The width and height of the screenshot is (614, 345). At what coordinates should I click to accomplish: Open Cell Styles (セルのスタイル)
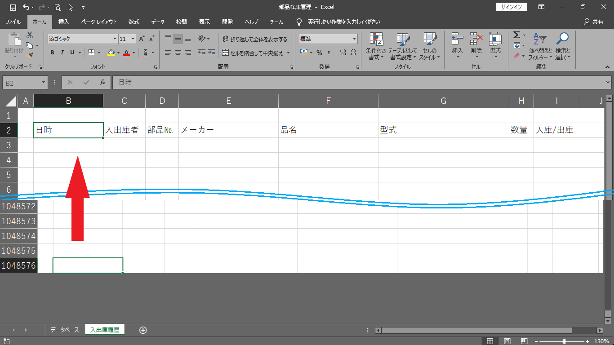click(430, 46)
